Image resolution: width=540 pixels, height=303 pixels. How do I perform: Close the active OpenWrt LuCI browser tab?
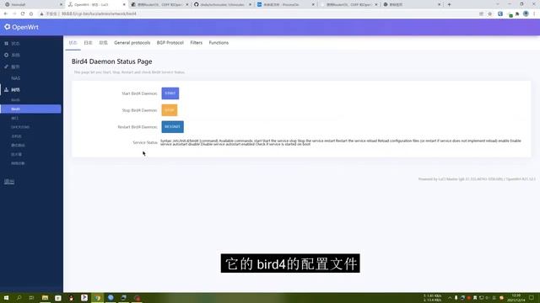coord(124,4)
